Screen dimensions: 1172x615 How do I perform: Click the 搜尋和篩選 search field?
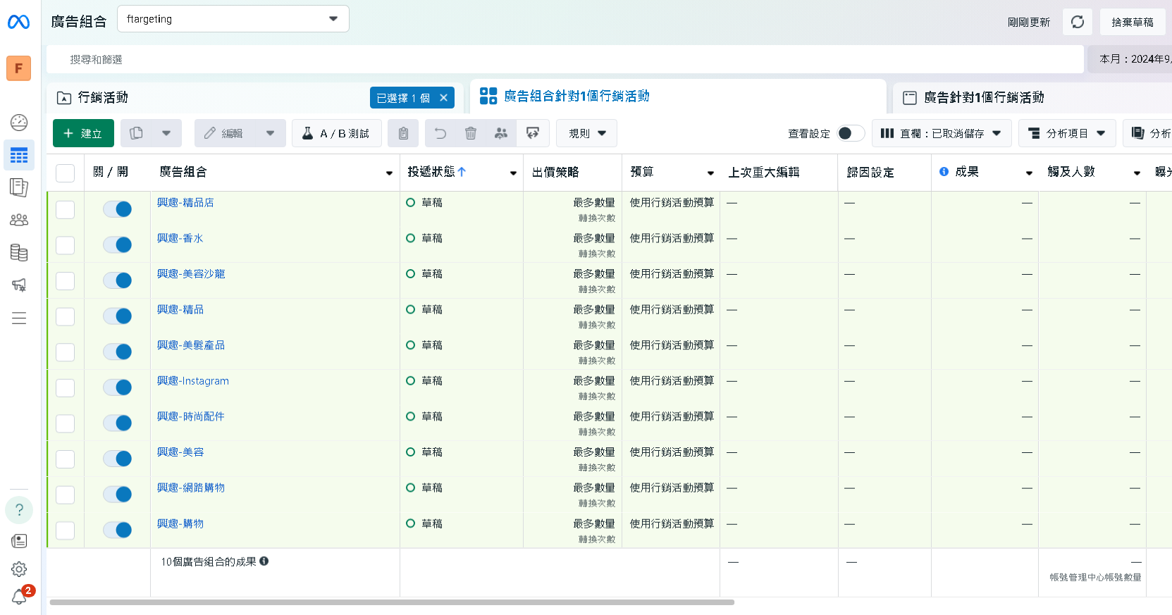coord(565,59)
